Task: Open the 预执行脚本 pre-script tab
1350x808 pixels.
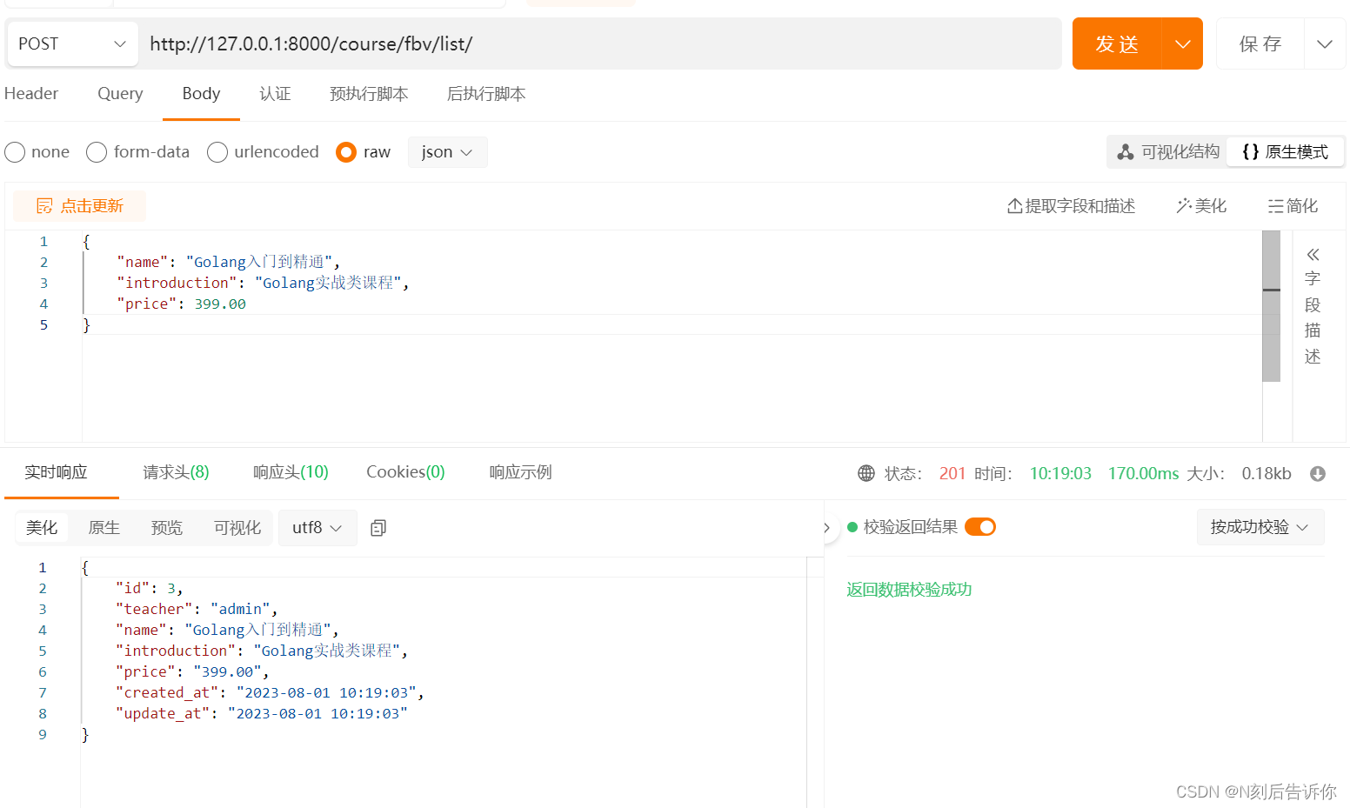Action: pos(369,94)
